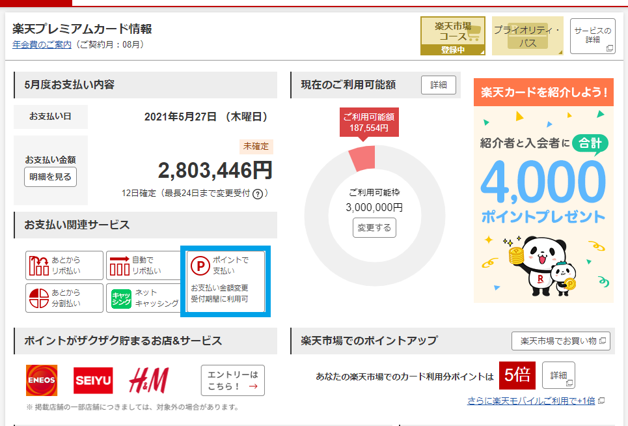This screenshot has height=426, width=628.
Task: Click the 楽天プレミアムカード情報 heading
Action: click(82, 29)
